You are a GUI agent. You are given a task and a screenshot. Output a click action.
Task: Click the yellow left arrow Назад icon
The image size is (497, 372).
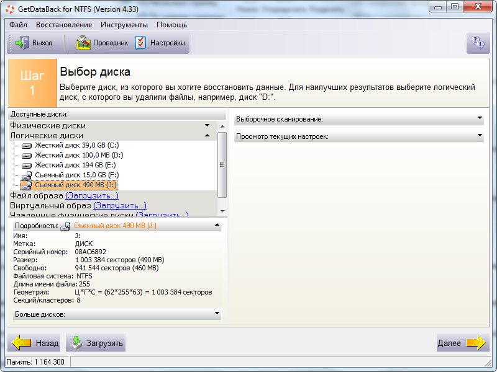point(21,343)
